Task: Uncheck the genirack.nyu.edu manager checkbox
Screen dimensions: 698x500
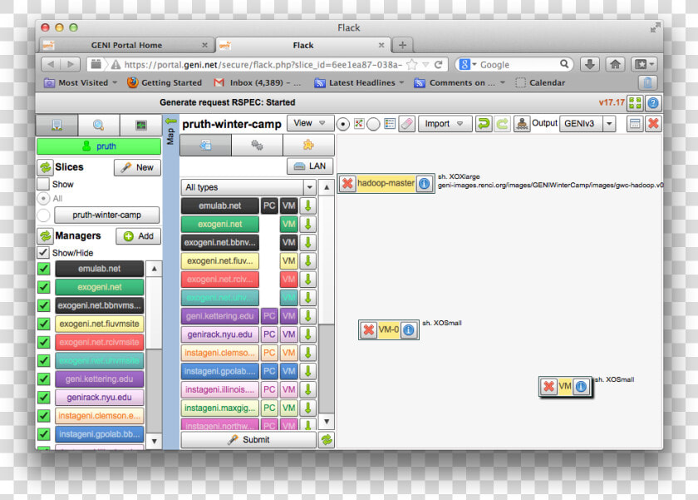Action: (x=43, y=397)
